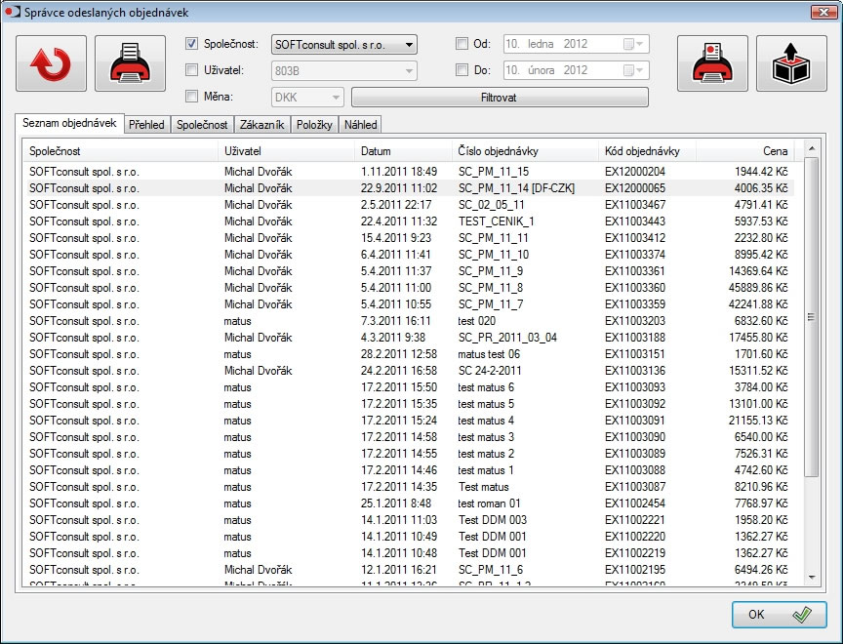This screenshot has width=843, height=644.
Task: Click the application icon in the title bar
Action: 13,12
